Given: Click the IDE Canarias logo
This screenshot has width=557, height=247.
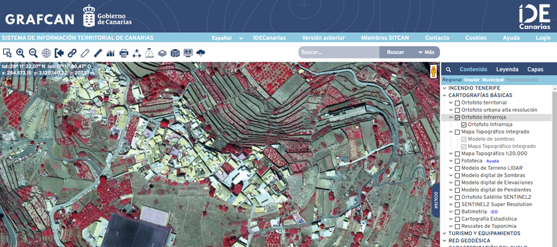Looking at the screenshot, I should click(x=534, y=17).
